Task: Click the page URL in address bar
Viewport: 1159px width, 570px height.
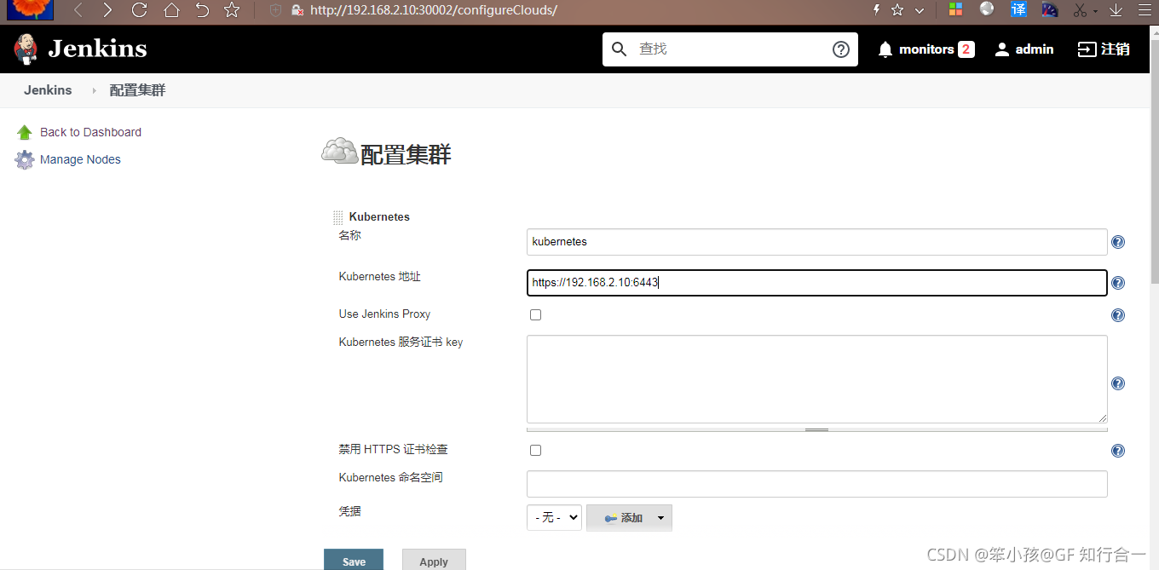Action: [x=434, y=10]
